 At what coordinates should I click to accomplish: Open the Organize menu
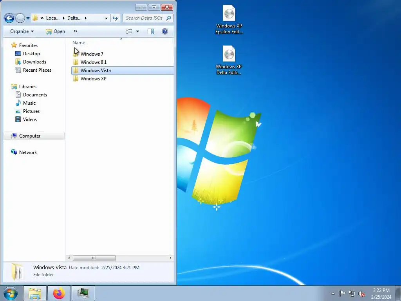point(22,31)
